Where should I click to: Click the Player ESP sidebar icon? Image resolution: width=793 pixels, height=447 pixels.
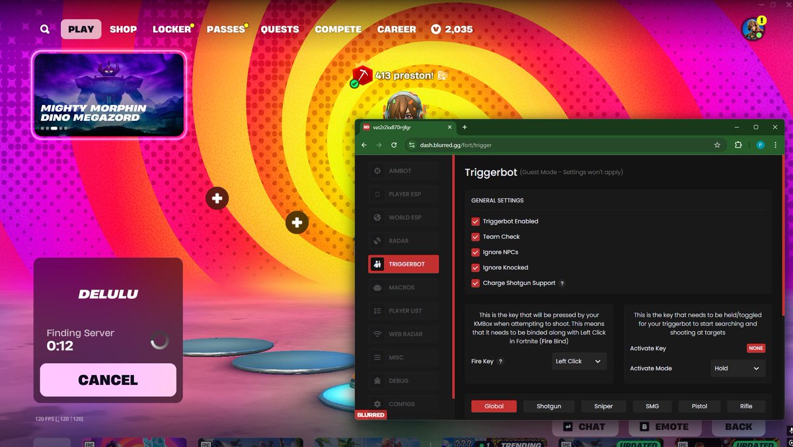[377, 194]
